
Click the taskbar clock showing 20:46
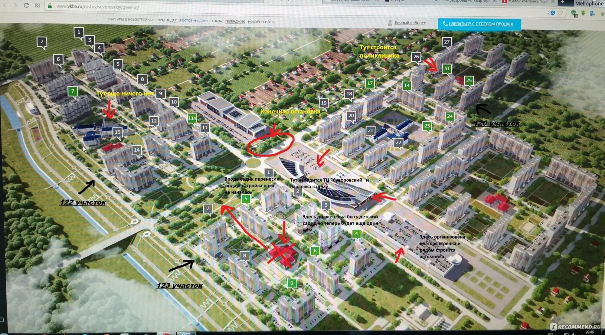[x=590, y=332]
